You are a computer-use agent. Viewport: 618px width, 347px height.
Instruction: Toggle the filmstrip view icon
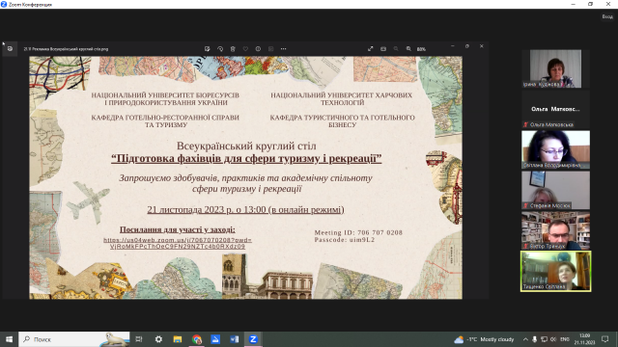383,49
